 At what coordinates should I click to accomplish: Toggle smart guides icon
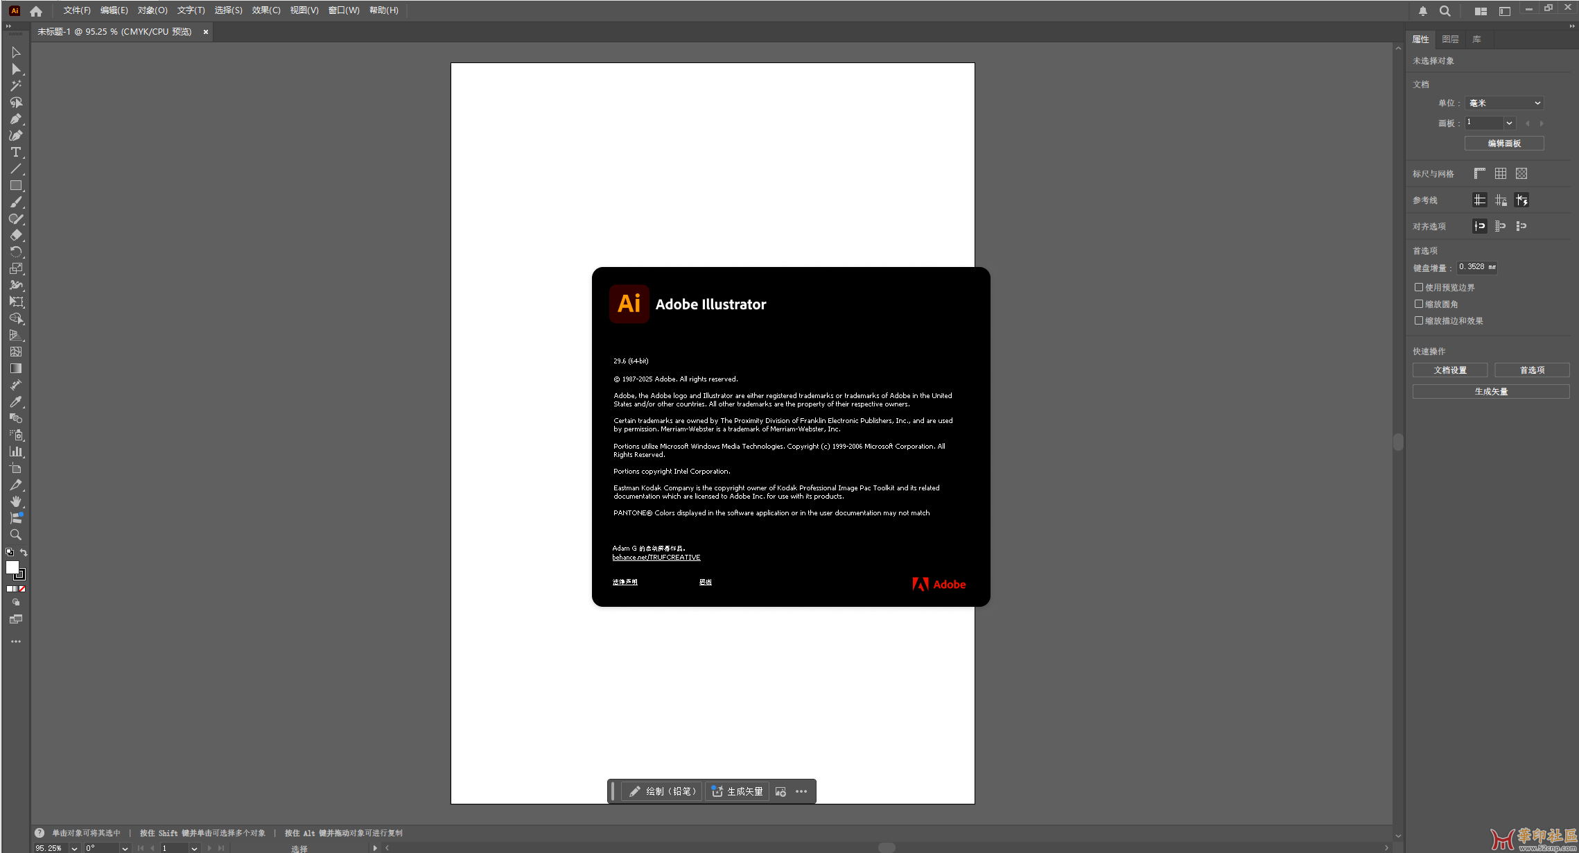click(1521, 200)
